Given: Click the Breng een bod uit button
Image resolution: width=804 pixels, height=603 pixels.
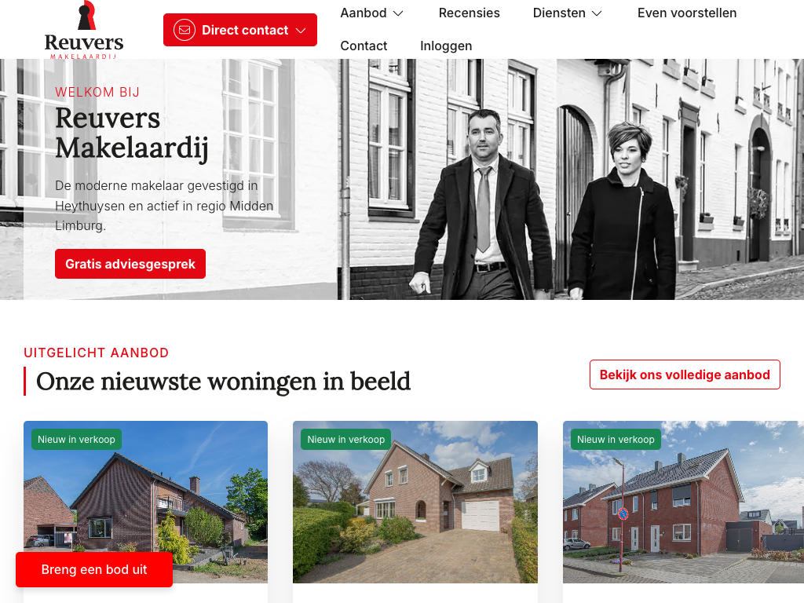Looking at the screenshot, I should click(x=94, y=570).
